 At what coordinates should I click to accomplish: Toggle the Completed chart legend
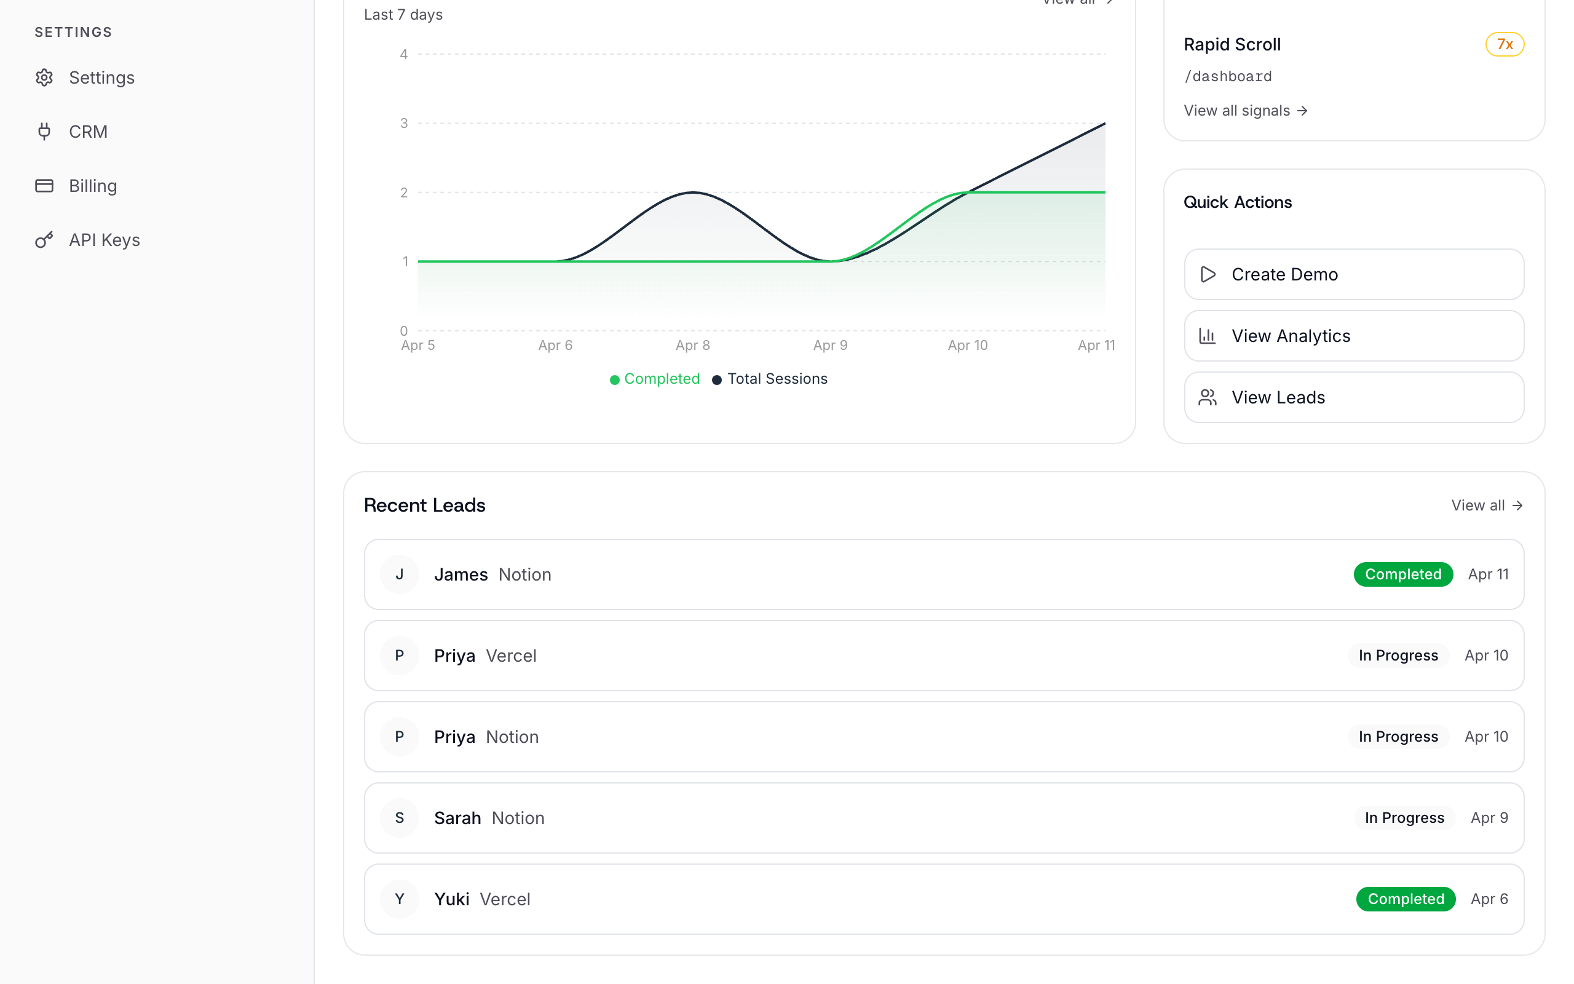tap(654, 379)
